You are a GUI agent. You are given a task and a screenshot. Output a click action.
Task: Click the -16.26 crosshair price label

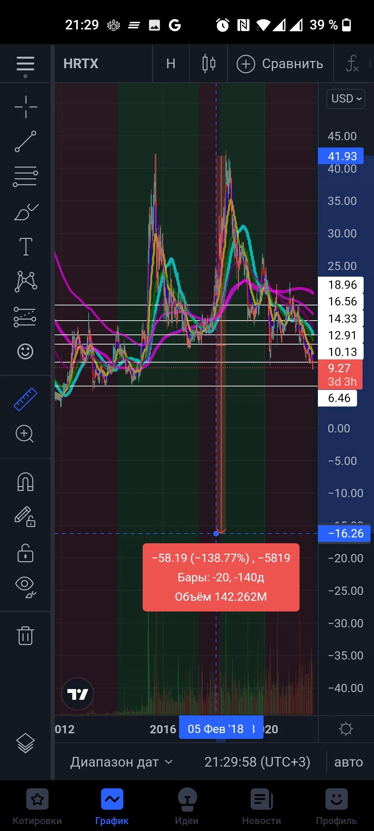coord(344,533)
